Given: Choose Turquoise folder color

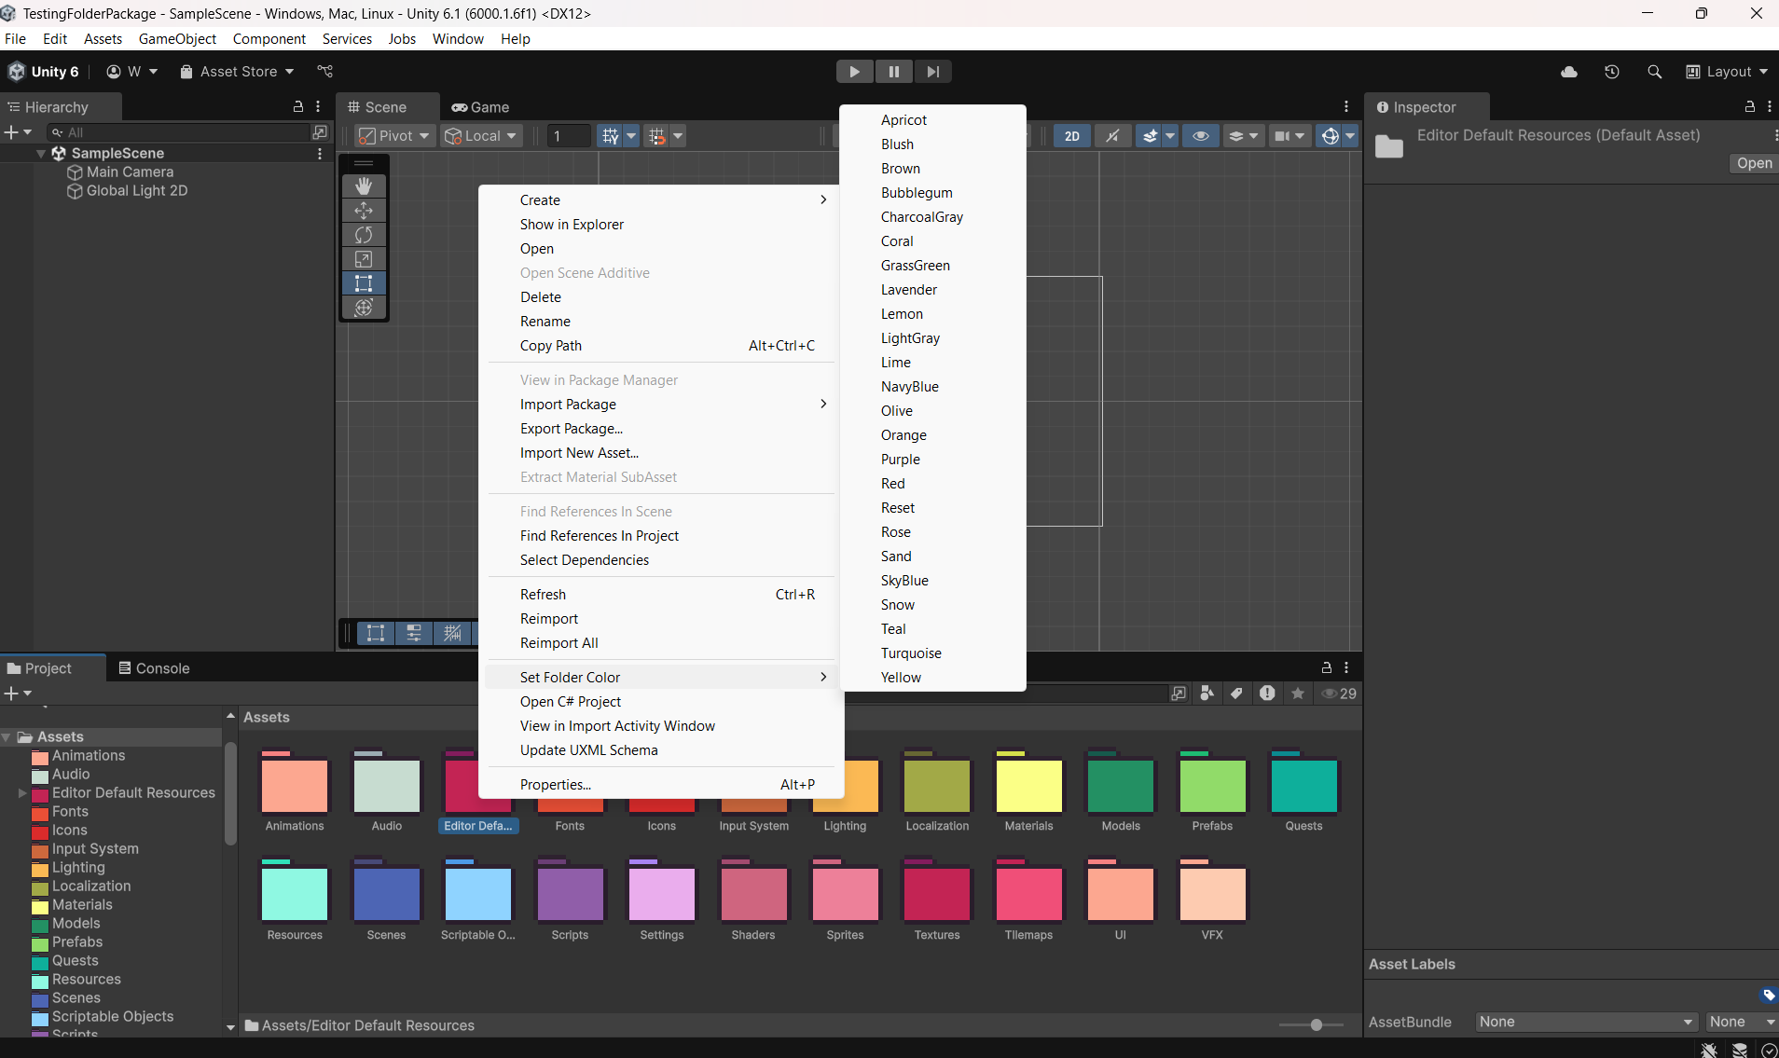Looking at the screenshot, I should point(911,653).
